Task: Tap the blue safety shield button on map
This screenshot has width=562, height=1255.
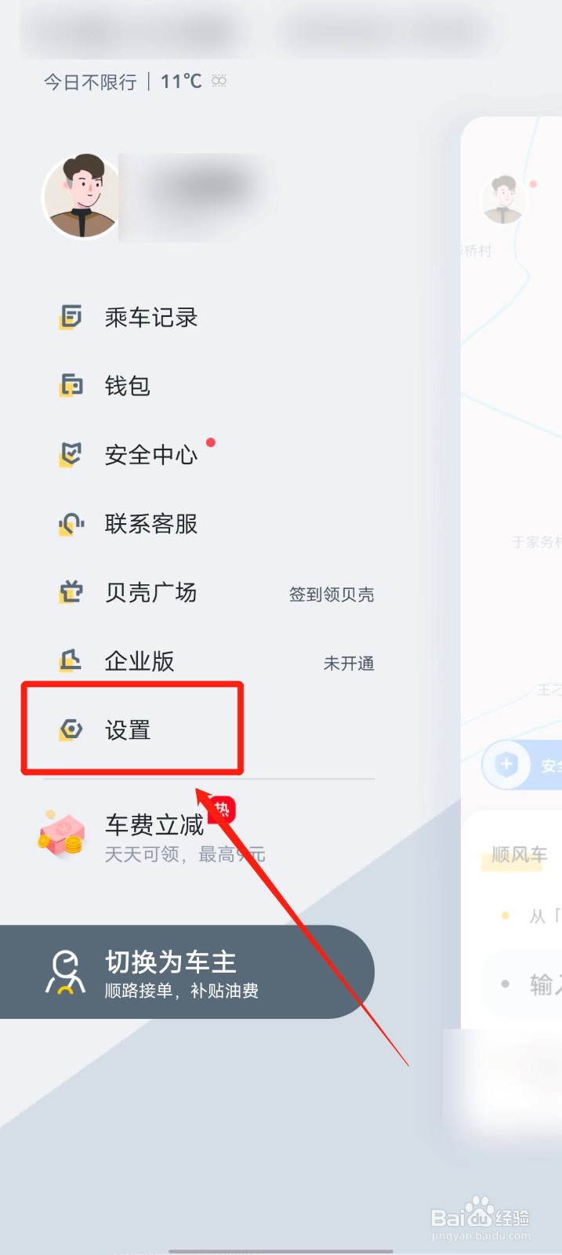Action: pyautogui.click(x=506, y=765)
